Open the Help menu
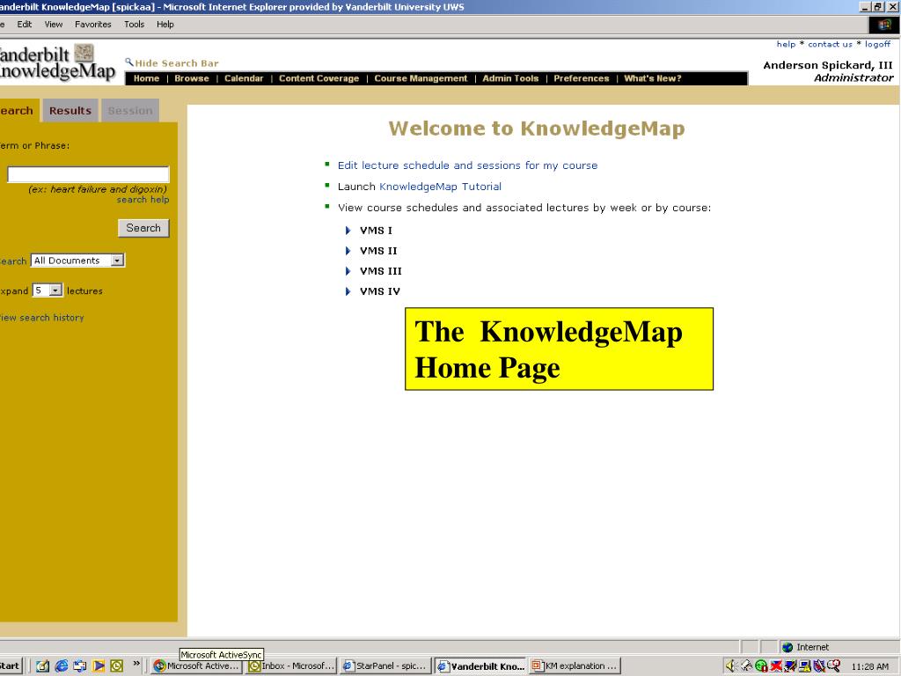The height and width of the screenshot is (676, 901). click(x=165, y=24)
